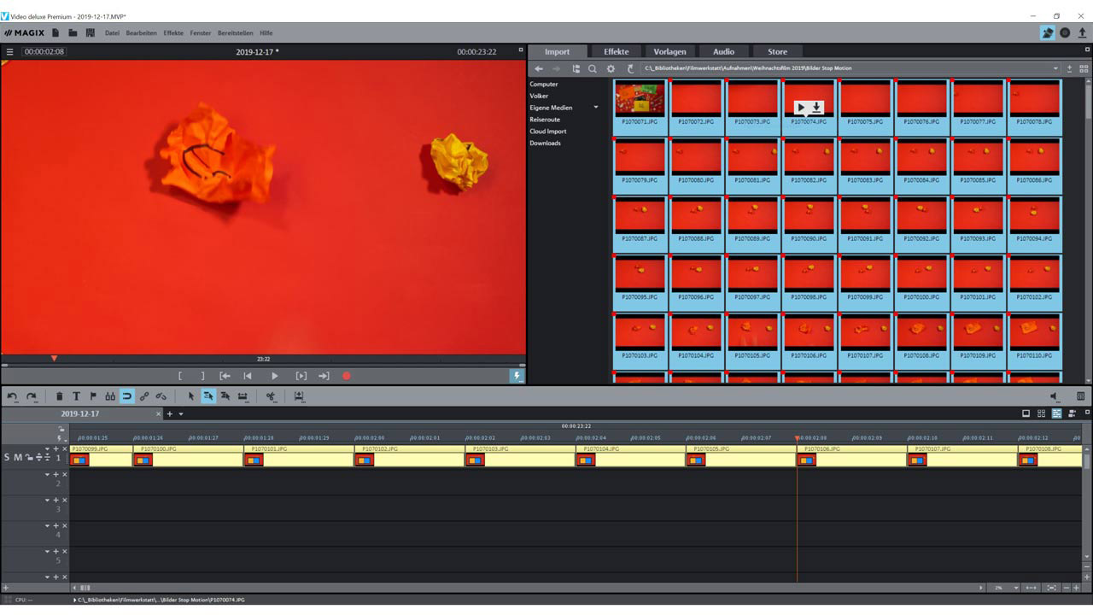Toggle the magnetic snapping tool
1093x615 pixels.
click(x=127, y=396)
